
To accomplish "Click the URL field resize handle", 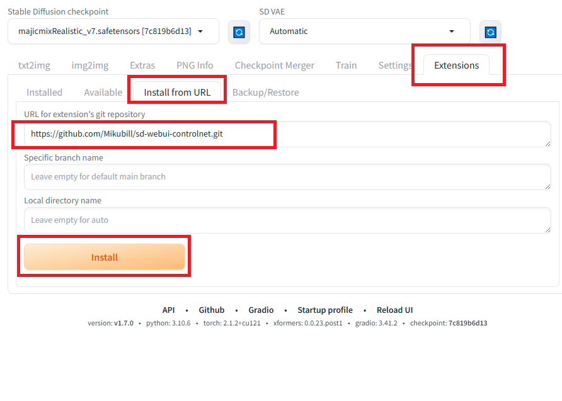I will 548,144.
